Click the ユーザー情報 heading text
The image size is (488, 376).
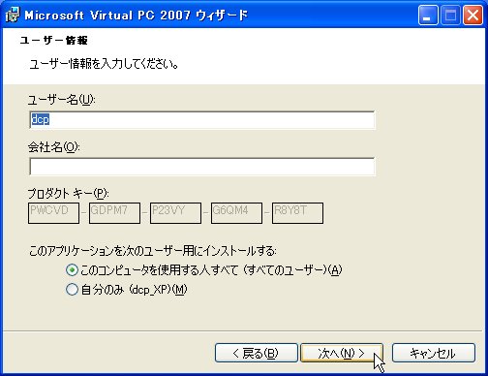click(x=53, y=41)
